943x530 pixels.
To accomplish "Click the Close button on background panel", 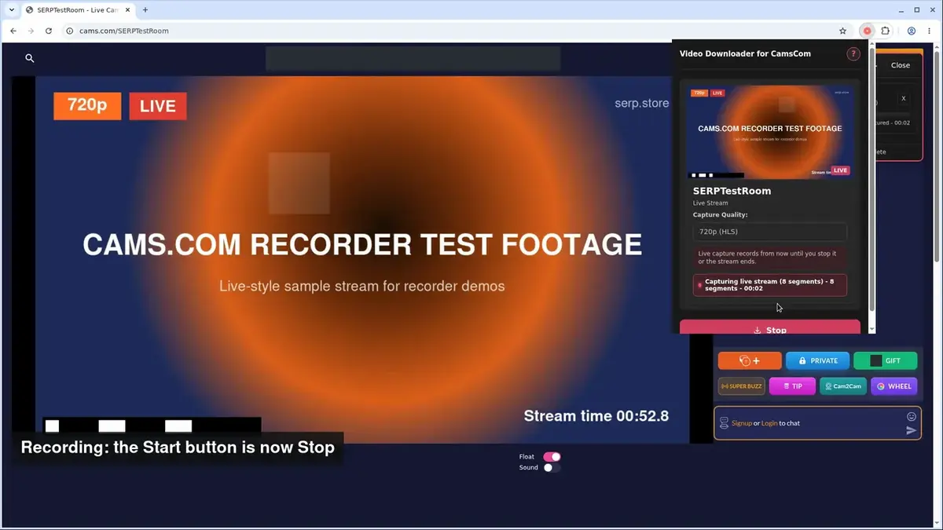I will (x=901, y=65).
